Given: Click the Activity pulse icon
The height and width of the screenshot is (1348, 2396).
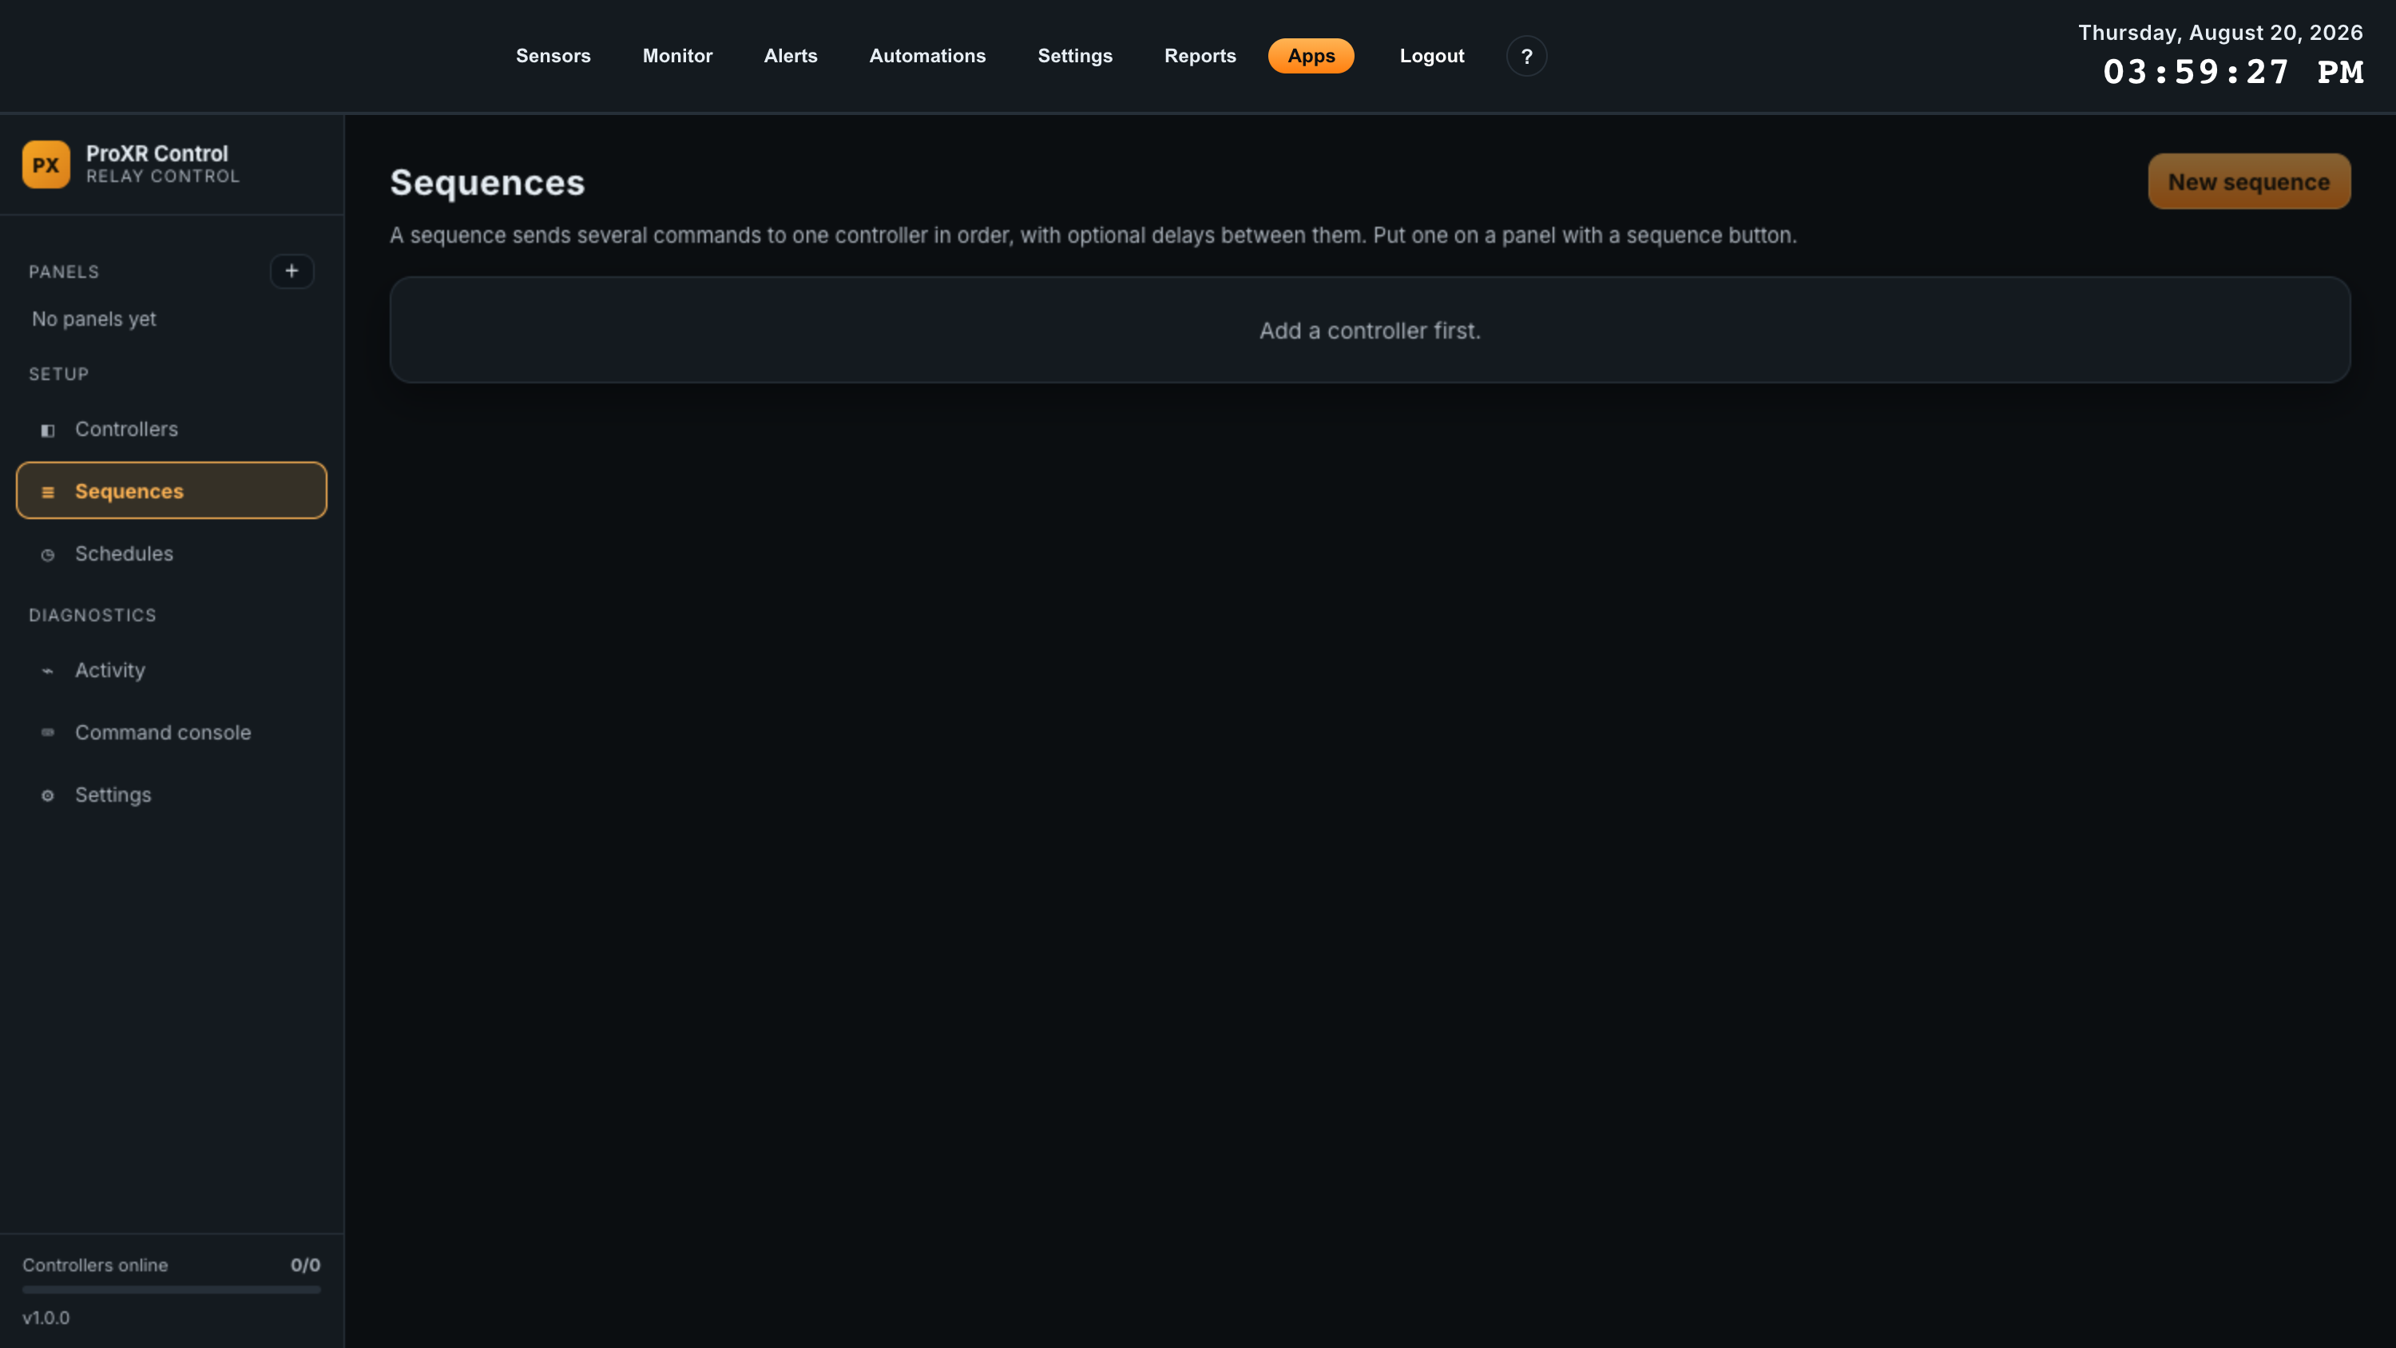Looking at the screenshot, I should click(47, 671).
